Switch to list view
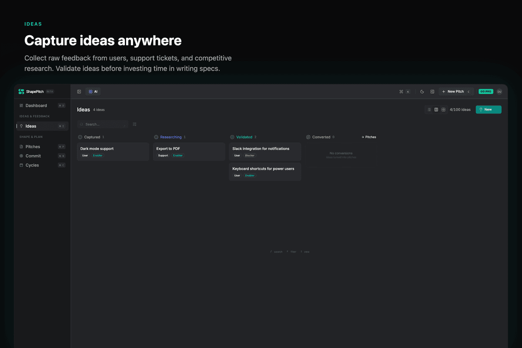Image resolution: width=522 pixels, height=348 pixels. (429, 110)
